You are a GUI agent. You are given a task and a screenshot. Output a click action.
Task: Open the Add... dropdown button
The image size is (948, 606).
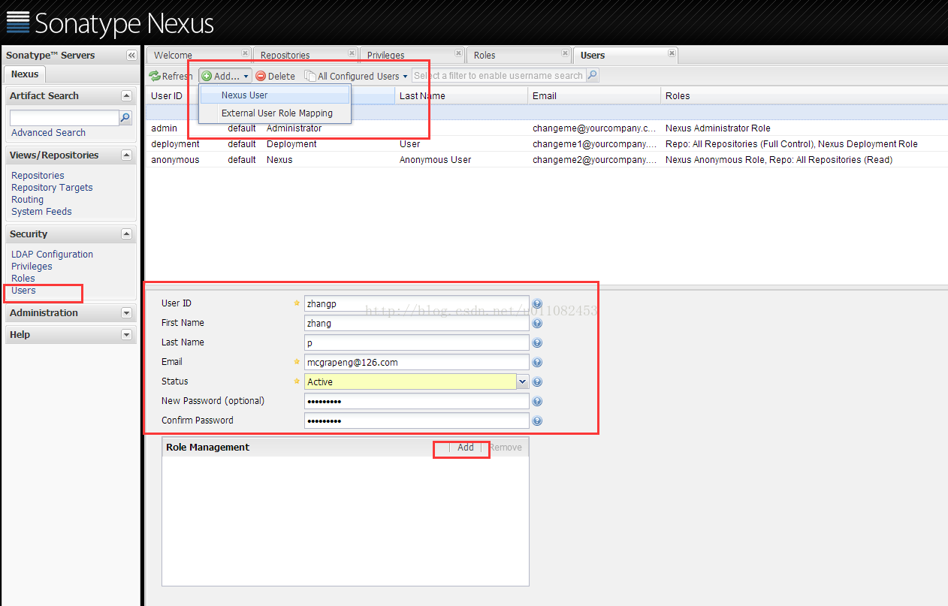[x=225, y=76]
